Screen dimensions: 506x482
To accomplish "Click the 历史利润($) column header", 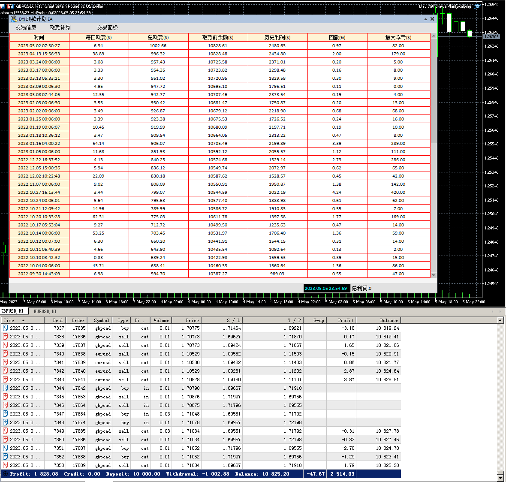I will [x=277, y=37].
